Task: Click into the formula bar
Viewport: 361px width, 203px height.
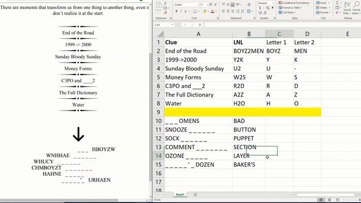Action: (282, 25)
